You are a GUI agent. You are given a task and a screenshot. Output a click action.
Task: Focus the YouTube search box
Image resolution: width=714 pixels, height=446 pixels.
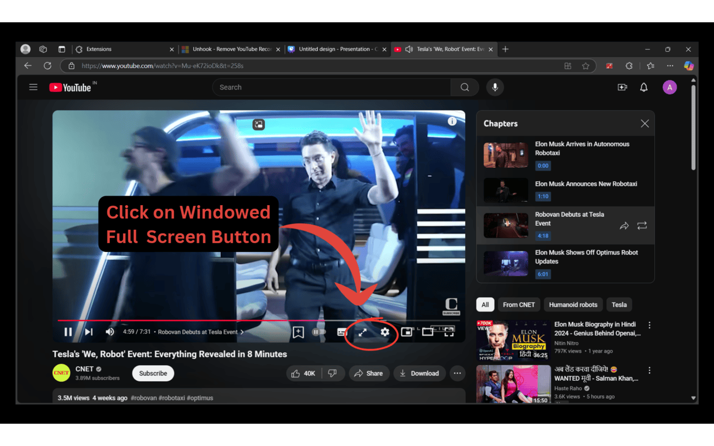point(331,88)
